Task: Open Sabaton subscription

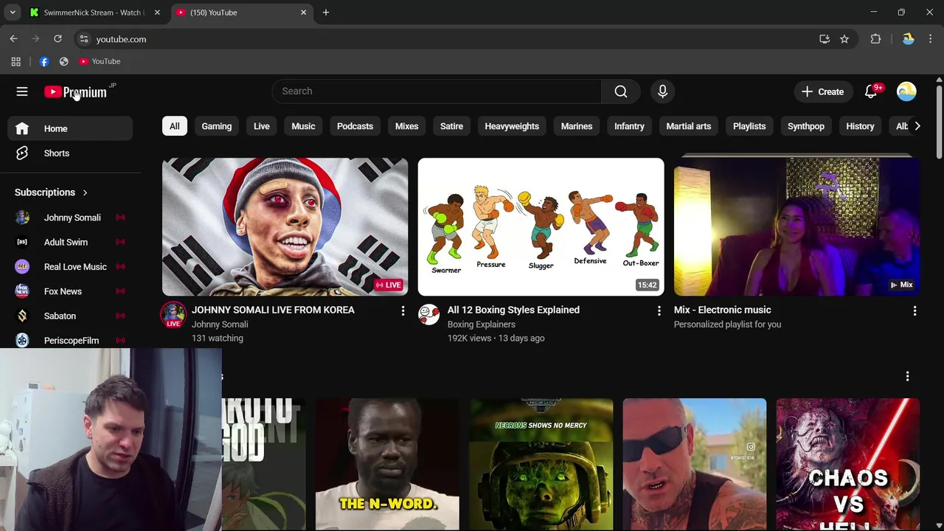Action: [70, 316]
